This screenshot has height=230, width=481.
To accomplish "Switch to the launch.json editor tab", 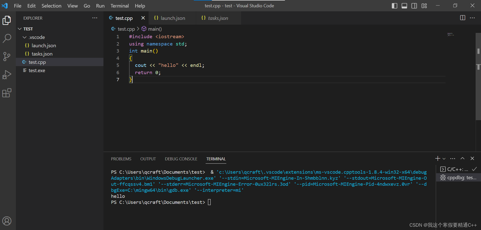I will point(172,18).
